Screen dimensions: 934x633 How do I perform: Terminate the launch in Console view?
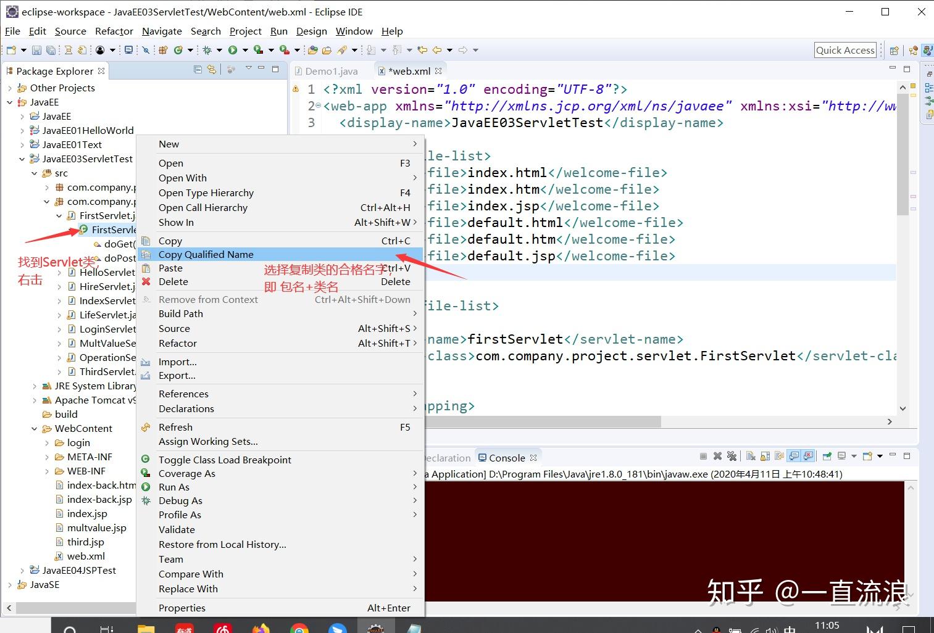coord(703,456)
